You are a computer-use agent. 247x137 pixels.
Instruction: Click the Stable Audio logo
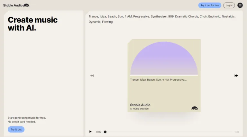[x=16, y=5]
